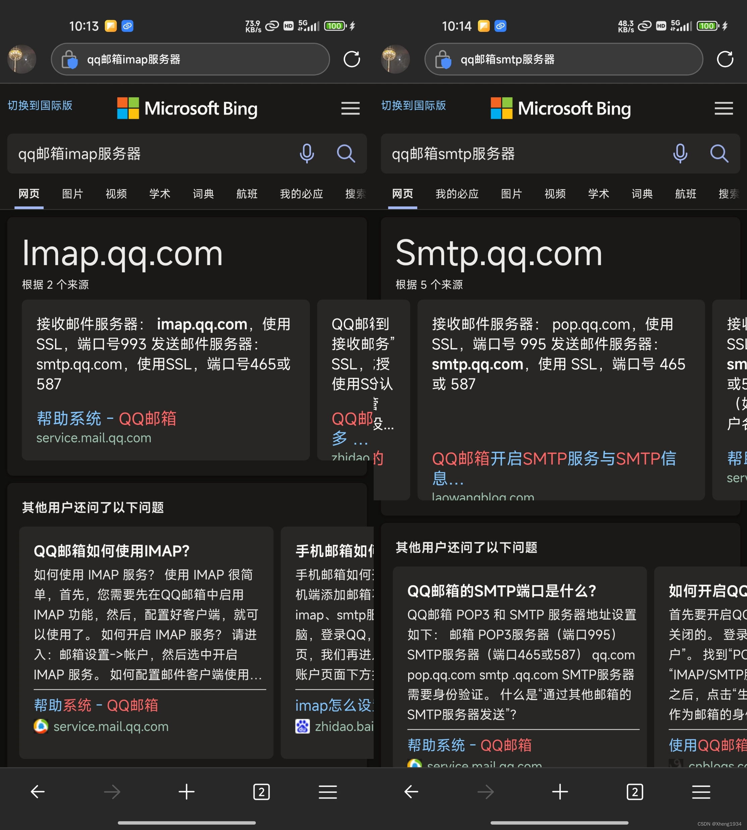The width and height of the screenshot is (747, 830).
Task: Go back in the left browser
Action: pyautogui.click(x=38, y=791)
